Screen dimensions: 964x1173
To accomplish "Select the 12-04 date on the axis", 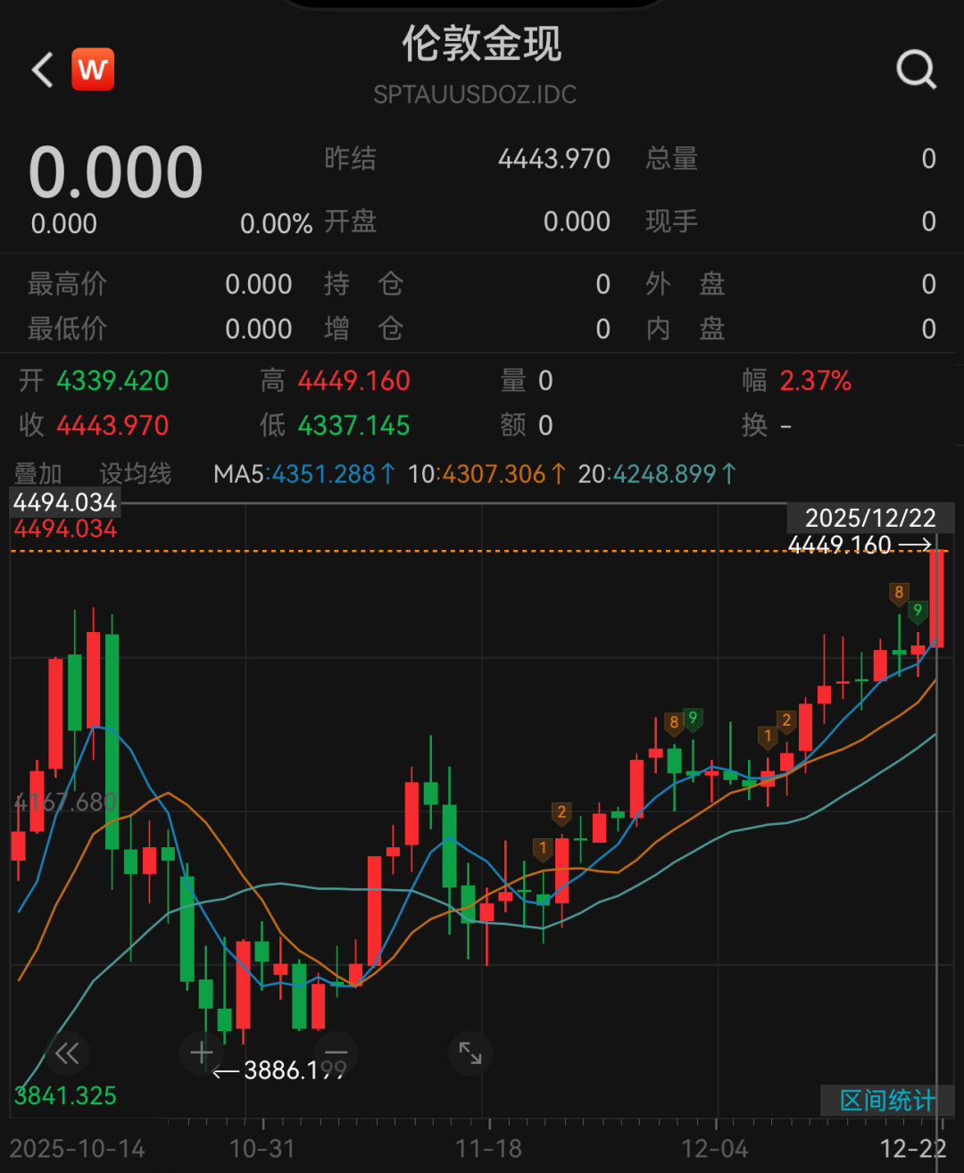I will click(715, 1148).
